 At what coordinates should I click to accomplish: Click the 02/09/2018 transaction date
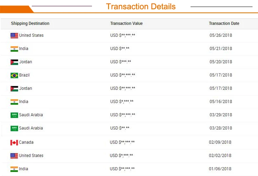[x=220, y=142]
